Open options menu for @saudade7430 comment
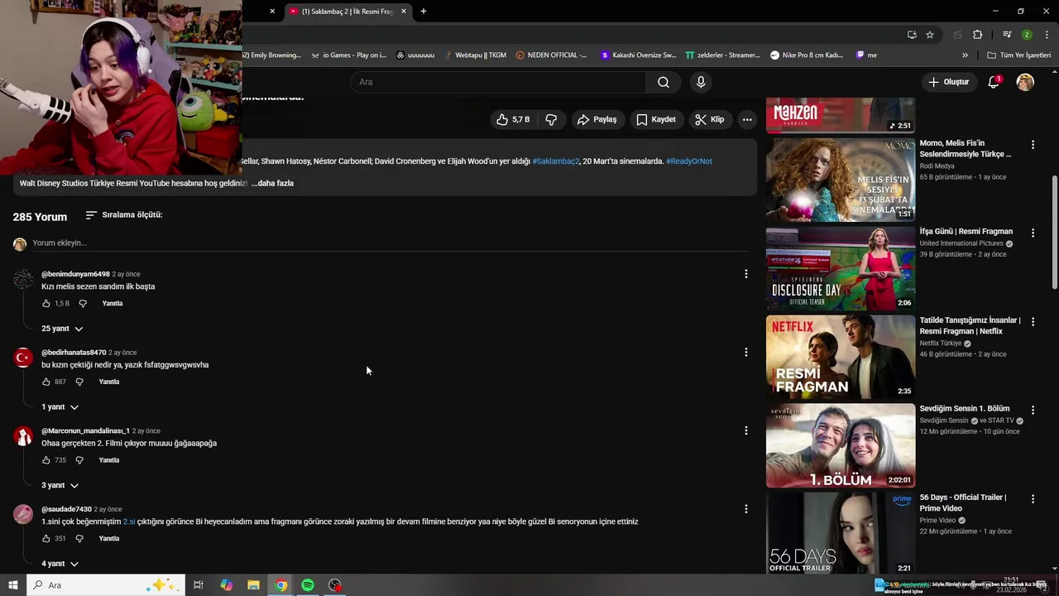 [x=745, y=509]
